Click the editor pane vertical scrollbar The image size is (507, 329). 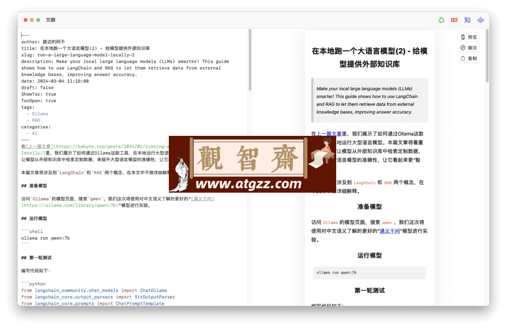pyautogui.click(x=250, y=60)
